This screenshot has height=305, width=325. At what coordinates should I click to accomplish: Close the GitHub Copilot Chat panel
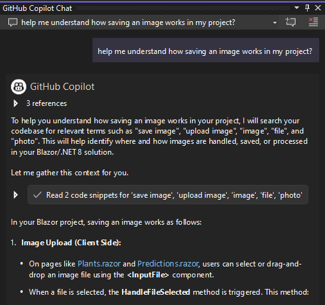[x=318, y=8]
